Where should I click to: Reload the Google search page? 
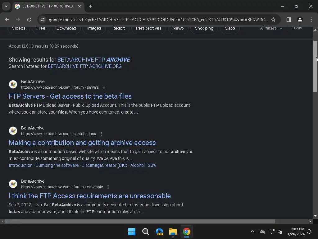coord(29,20)
